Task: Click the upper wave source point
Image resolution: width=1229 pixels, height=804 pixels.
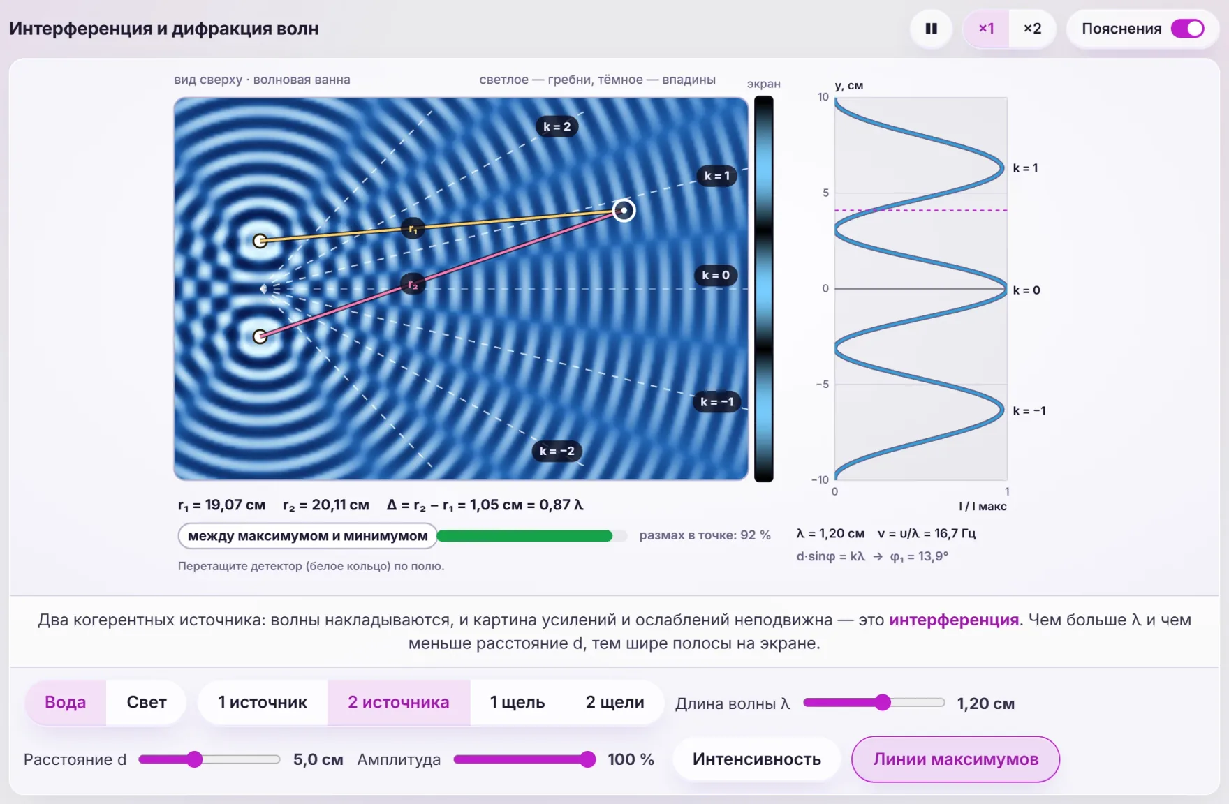Action: tap(260, 241)
